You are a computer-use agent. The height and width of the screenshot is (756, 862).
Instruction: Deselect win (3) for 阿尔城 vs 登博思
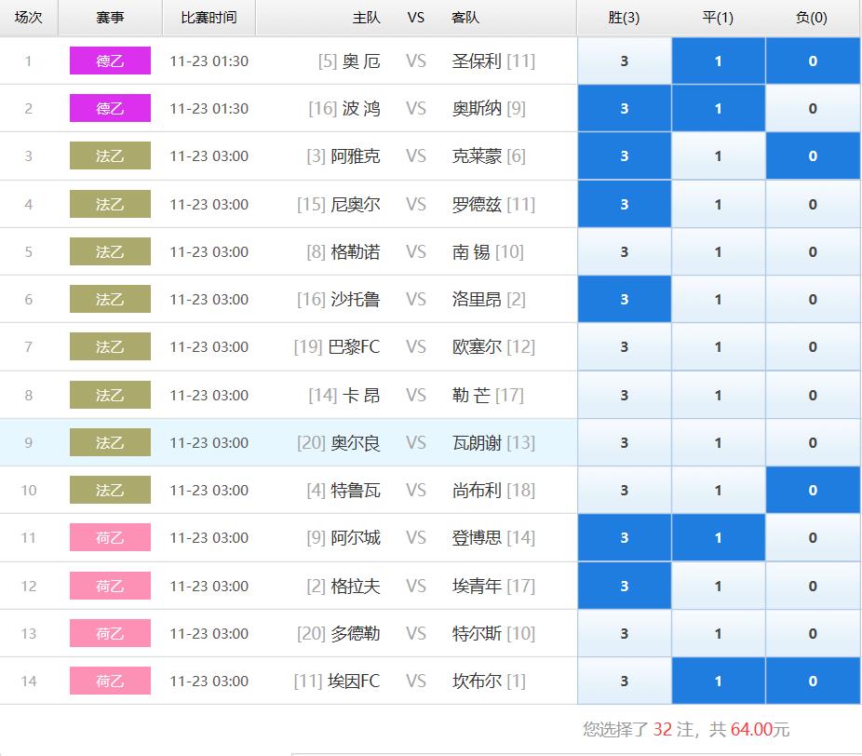[x=625, y=538]
